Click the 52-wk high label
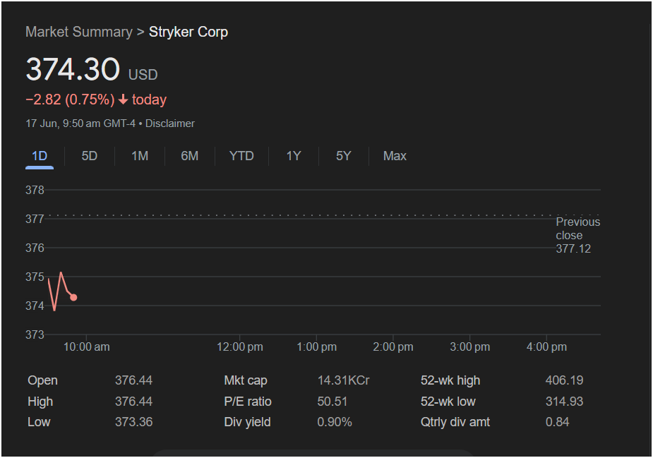 (x=450, y=380)
